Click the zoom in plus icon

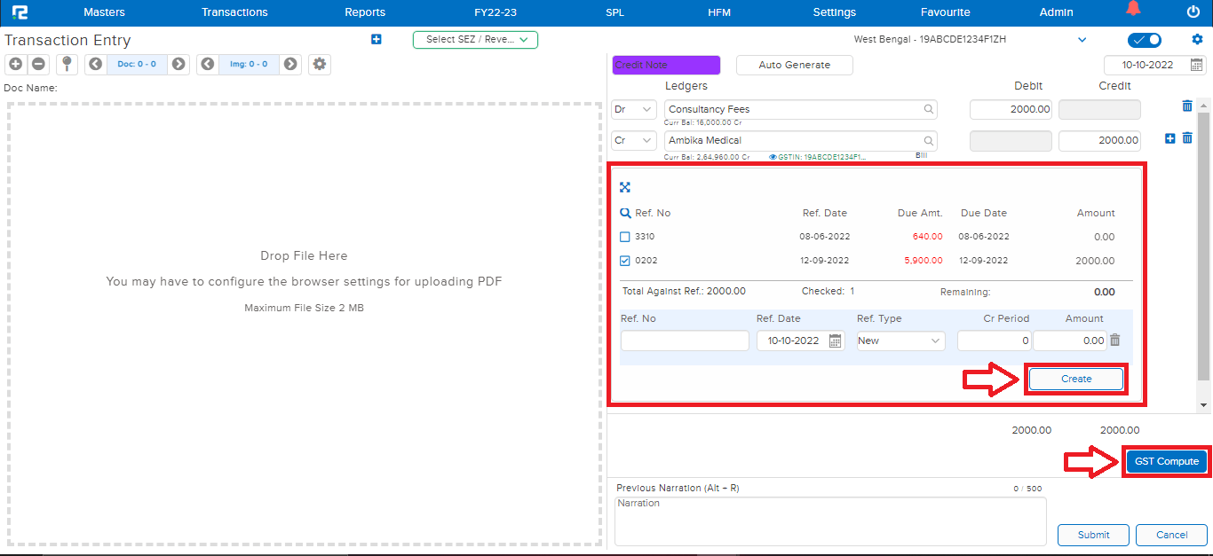pyautogui.click(x=16, y=64)
